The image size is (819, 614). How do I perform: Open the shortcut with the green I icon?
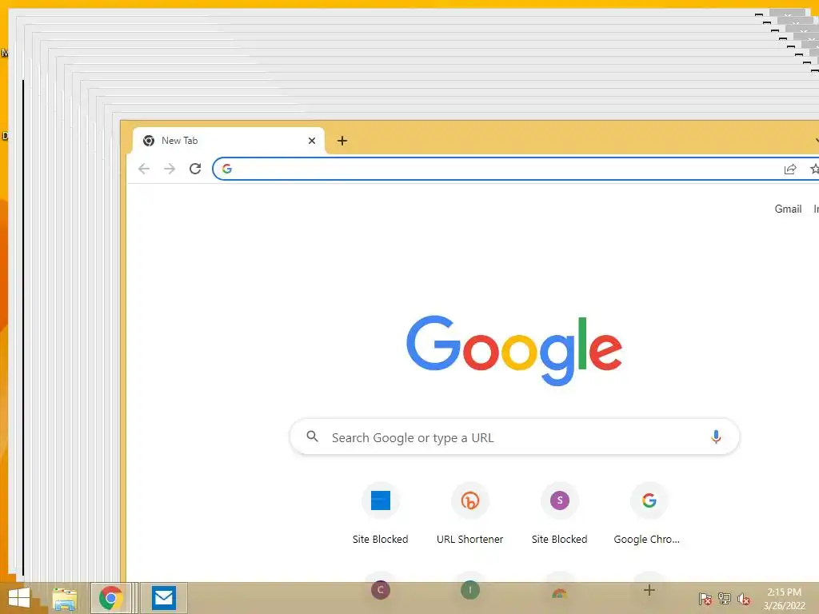pos(470,590)
